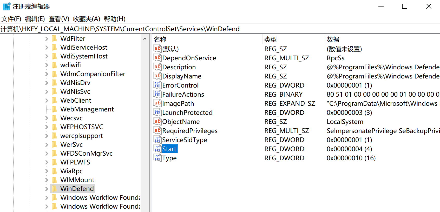Open the 文件(F) menu

tap(11, 19)
